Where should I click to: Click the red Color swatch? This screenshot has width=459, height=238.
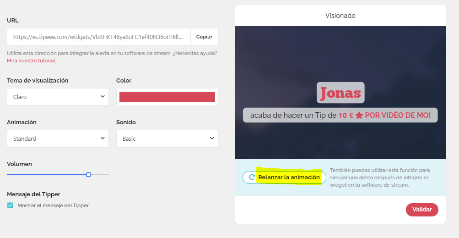[167, 97]
